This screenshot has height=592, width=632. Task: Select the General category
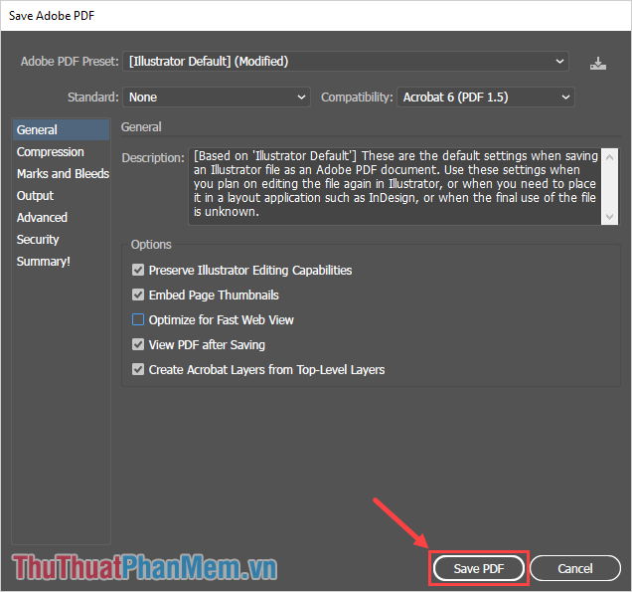click(62, 130)
